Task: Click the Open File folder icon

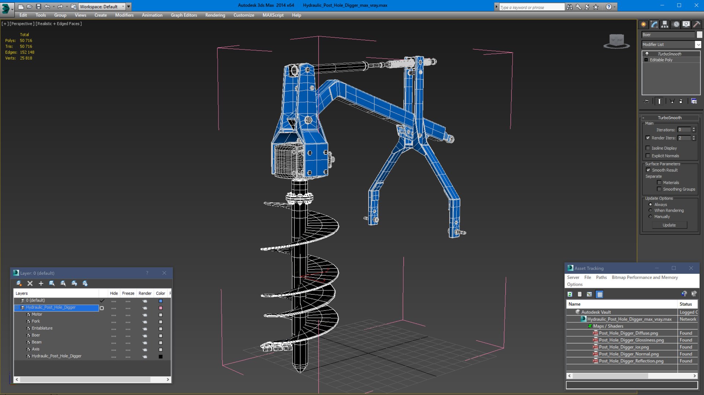Action: (x=30, y=7)
